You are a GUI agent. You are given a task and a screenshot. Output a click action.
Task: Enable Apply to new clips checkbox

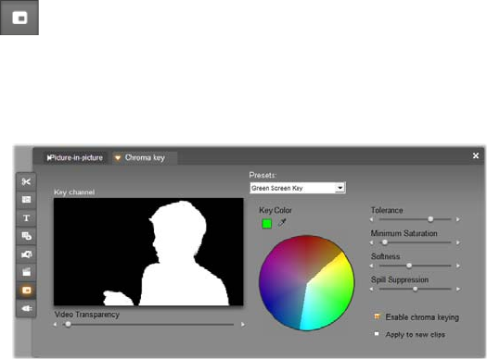click(377, 334)
